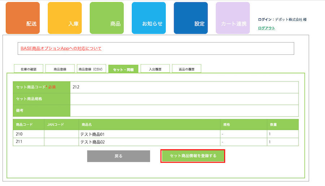Open BASE商品オプションApp notice link
The width and height of the screenshot is (325, 186).
tap(61, 48)
